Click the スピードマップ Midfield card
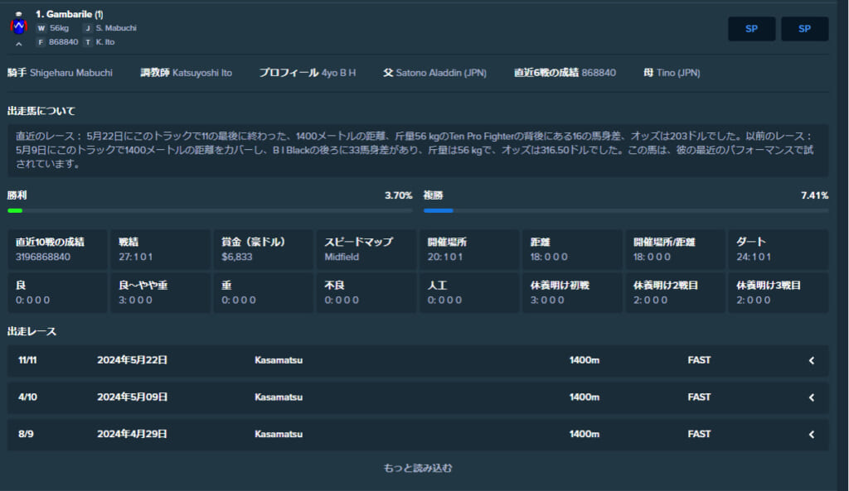This screenshot has height=491, width=849. (x=366, y=249)
